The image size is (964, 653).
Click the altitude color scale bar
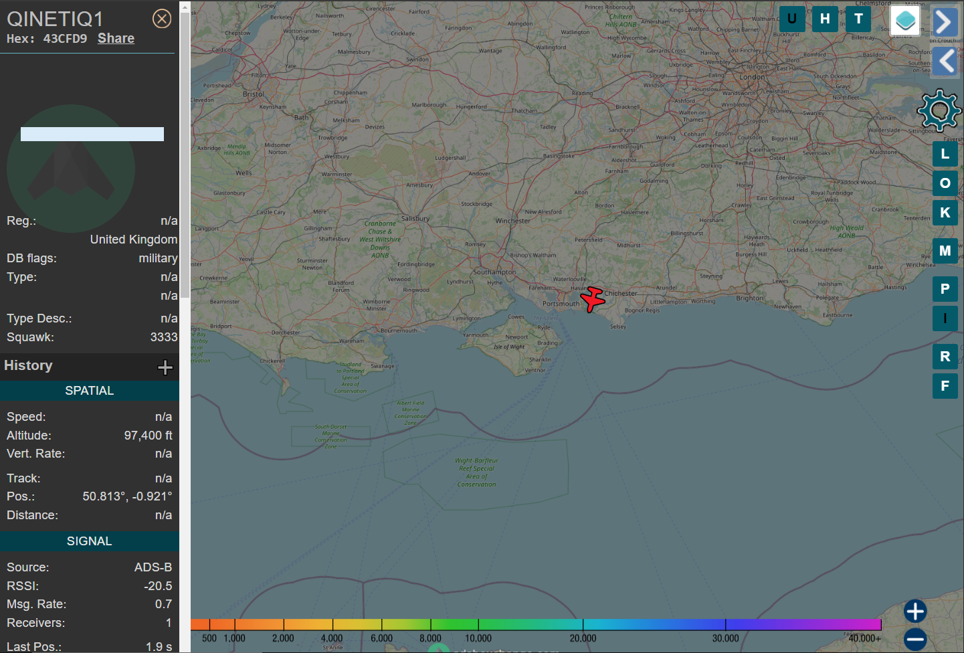[536, 624]
